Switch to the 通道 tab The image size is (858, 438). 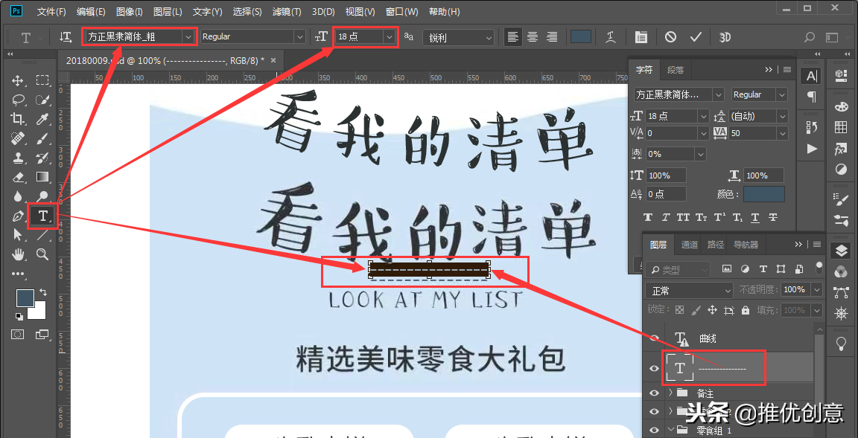click(x=690, y=245)
